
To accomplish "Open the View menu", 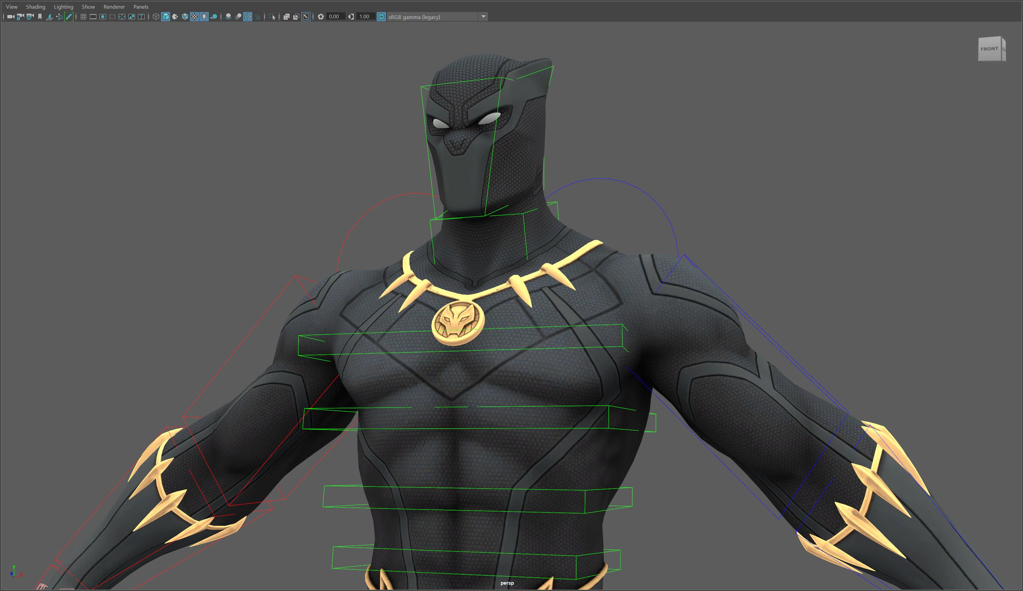I will pyautogui.click(x=12, y=7).
